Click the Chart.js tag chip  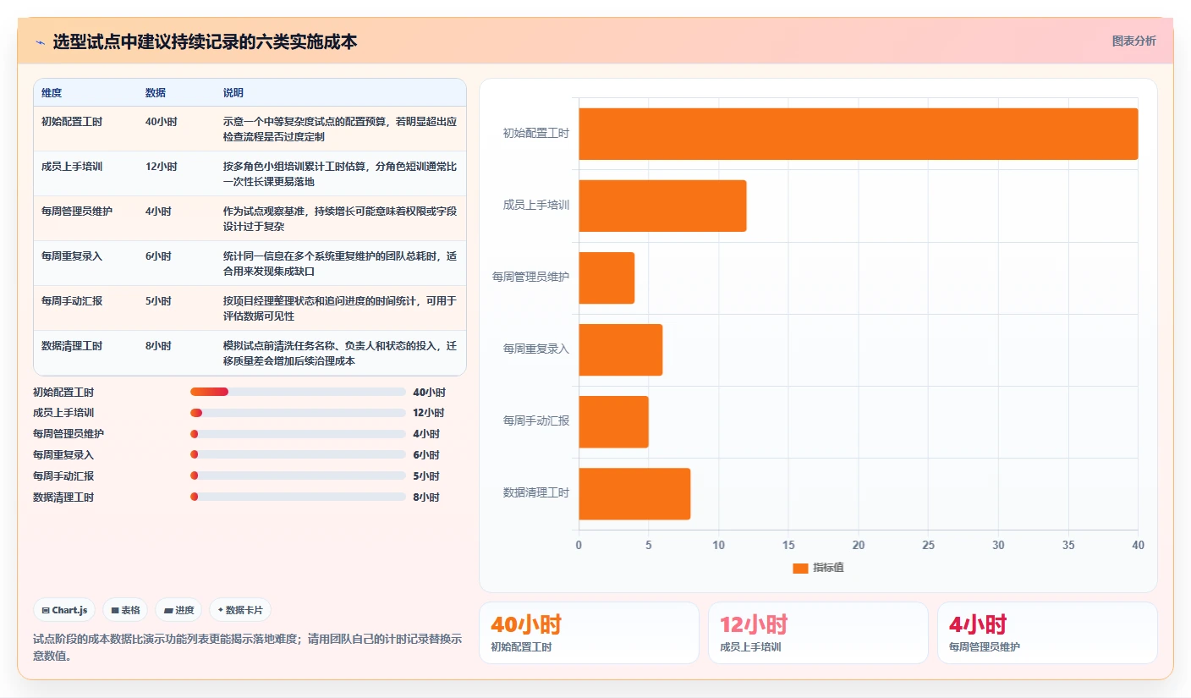pos(64,610)
